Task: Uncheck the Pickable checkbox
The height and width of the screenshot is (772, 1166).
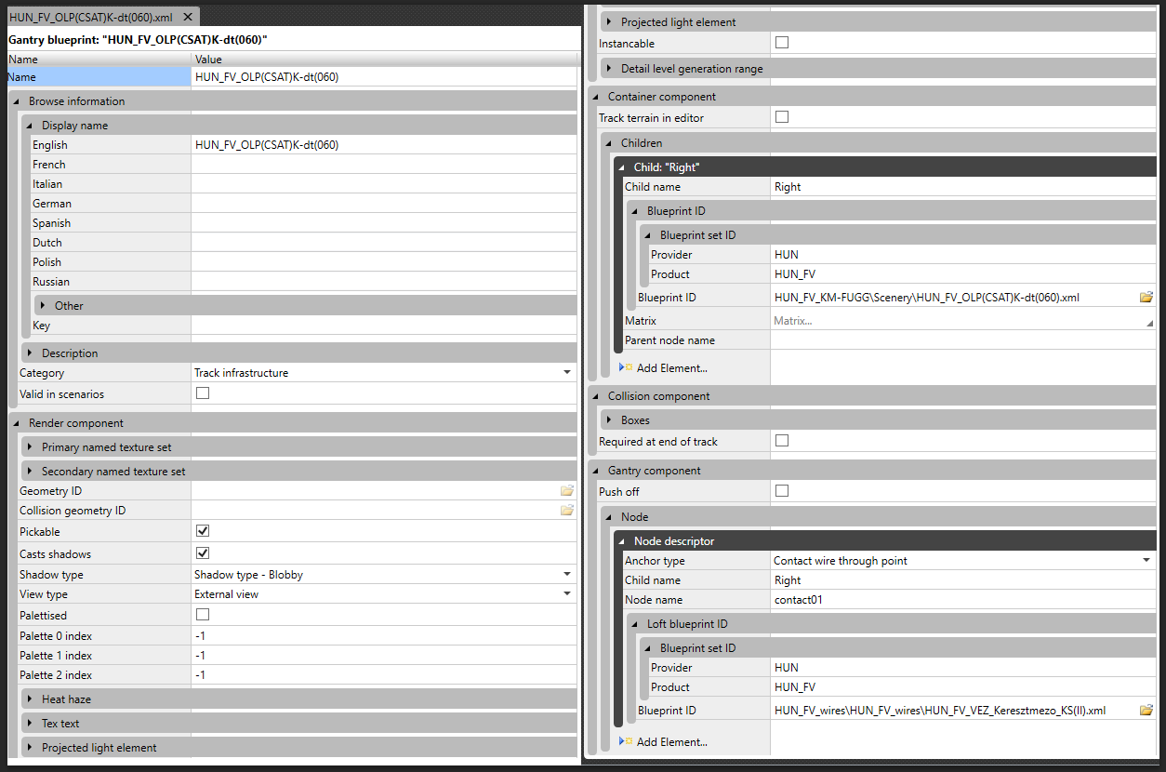Action: (203, 531)
